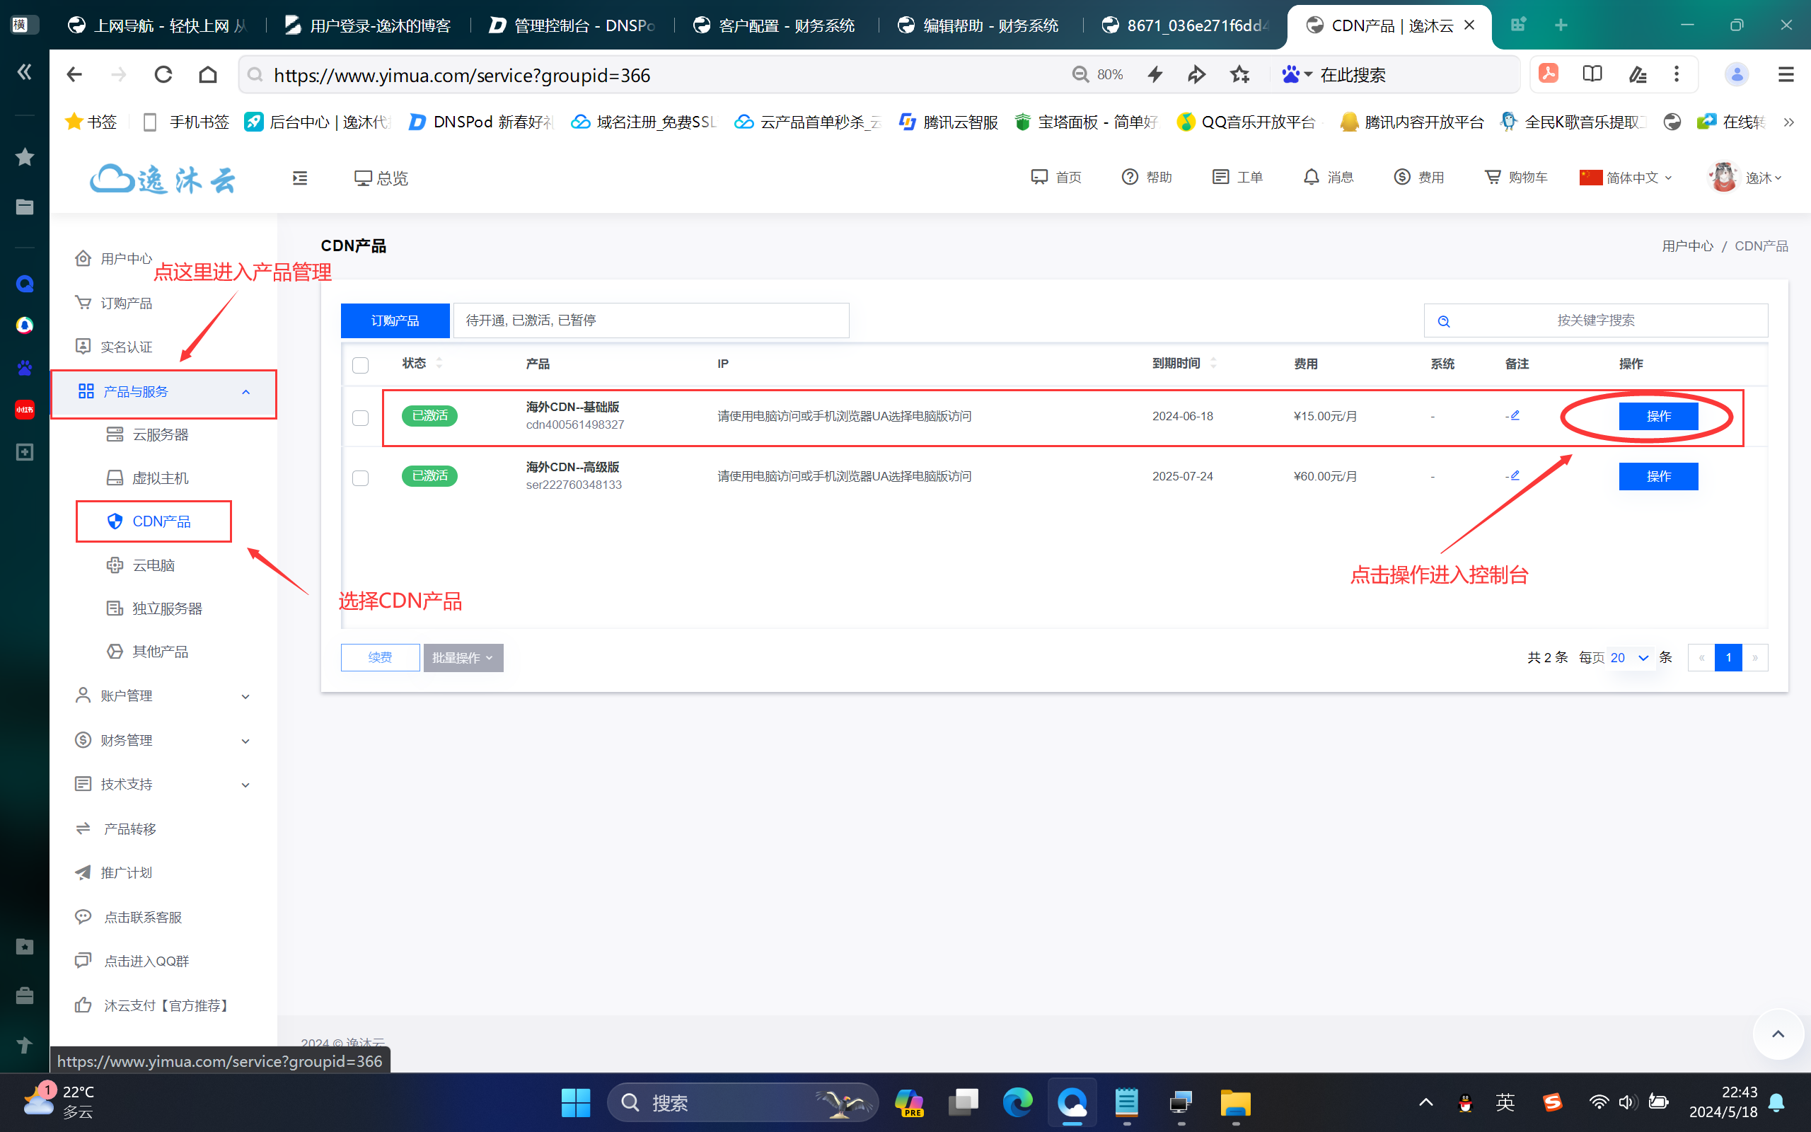
Task: Edit note pencil for 海外CDN--高级版
Action: pos(1515,475)
